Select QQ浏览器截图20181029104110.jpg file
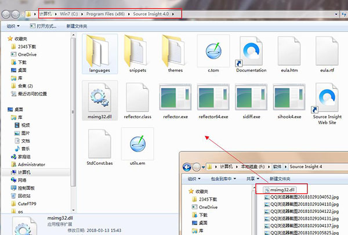Viewport: 348px width, 235px height. coord(302,204)
